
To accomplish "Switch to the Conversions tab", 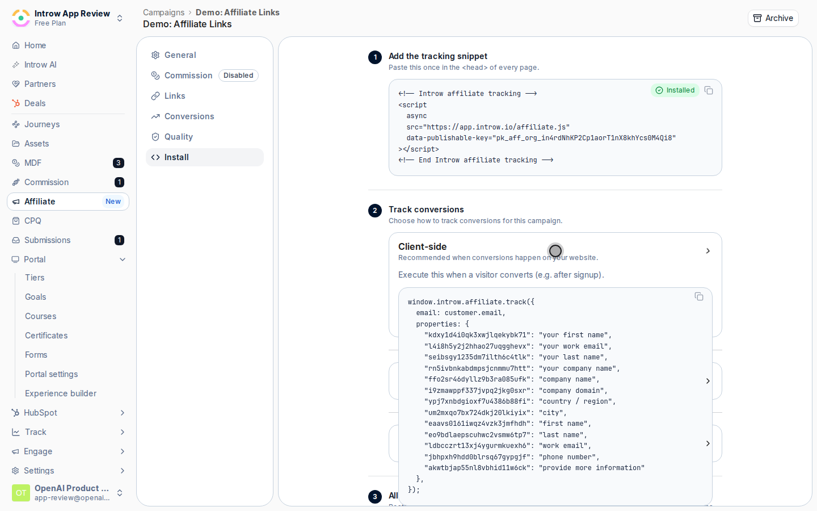I will [x=205, y=116].
